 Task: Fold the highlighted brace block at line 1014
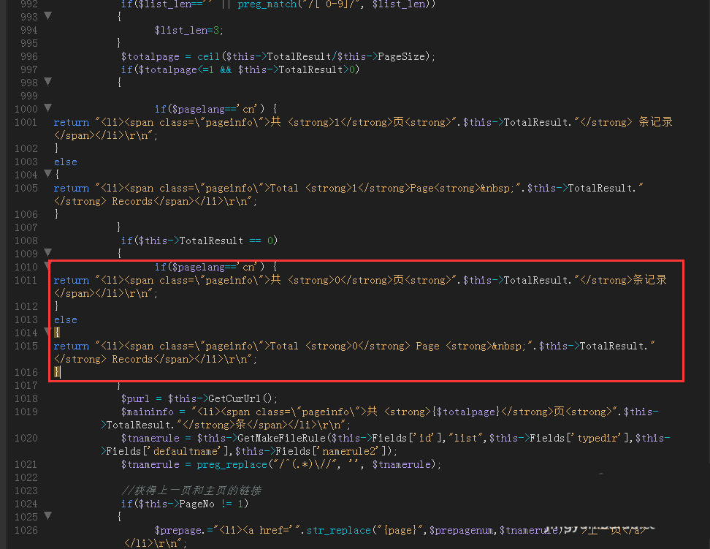[48, 333]
